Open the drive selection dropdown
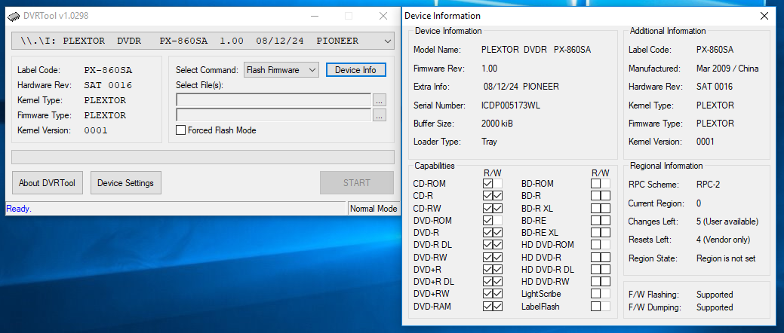The width and height of the screenshot is (784, 333). (388, 41)
